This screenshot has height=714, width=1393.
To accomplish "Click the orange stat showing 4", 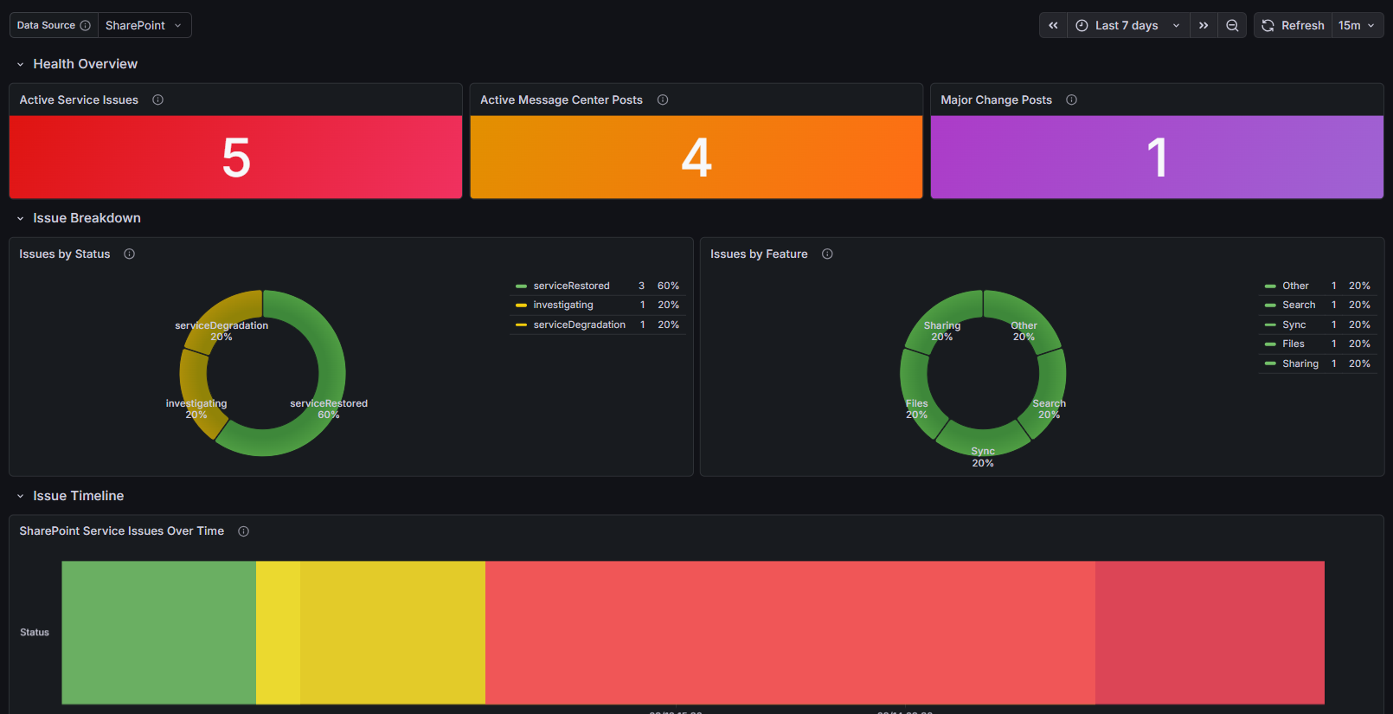I will (696, 158).
